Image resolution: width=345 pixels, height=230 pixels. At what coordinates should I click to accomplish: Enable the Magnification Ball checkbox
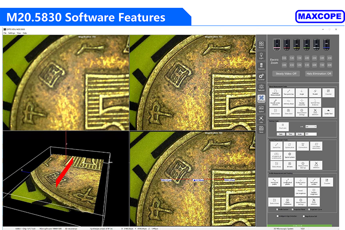(x=304, y=216)
